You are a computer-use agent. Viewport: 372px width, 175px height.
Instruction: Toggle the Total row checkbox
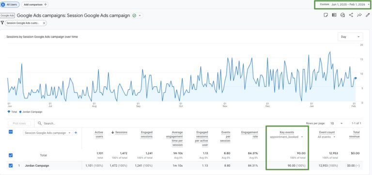coord(11,155)
